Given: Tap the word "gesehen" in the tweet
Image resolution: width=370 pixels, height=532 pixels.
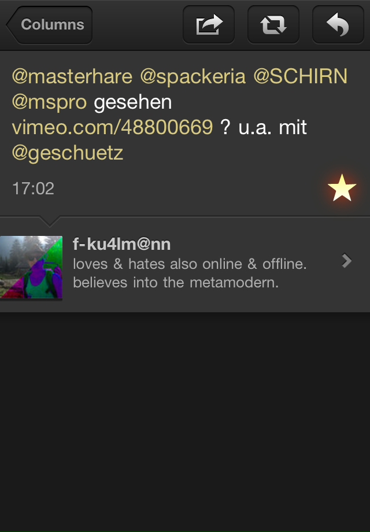Looking at the screenshot, I should (x=133, y=102).
